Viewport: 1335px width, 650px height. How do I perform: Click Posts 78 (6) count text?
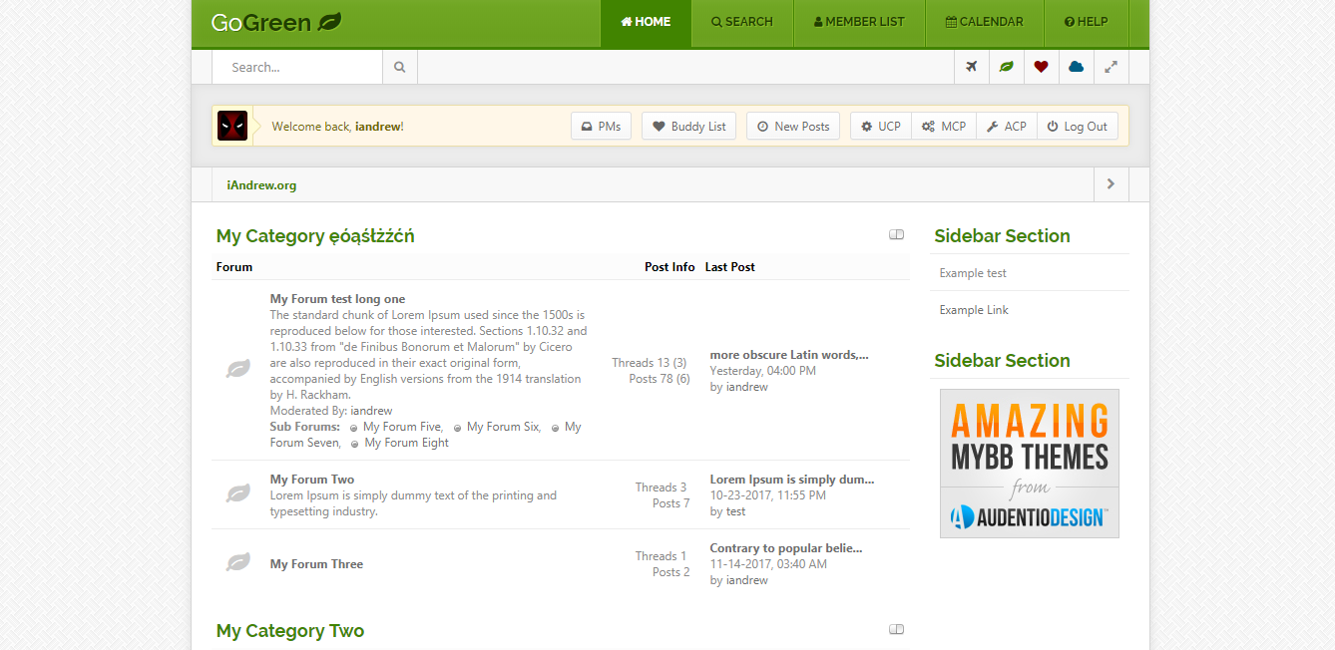coord(660,379)
